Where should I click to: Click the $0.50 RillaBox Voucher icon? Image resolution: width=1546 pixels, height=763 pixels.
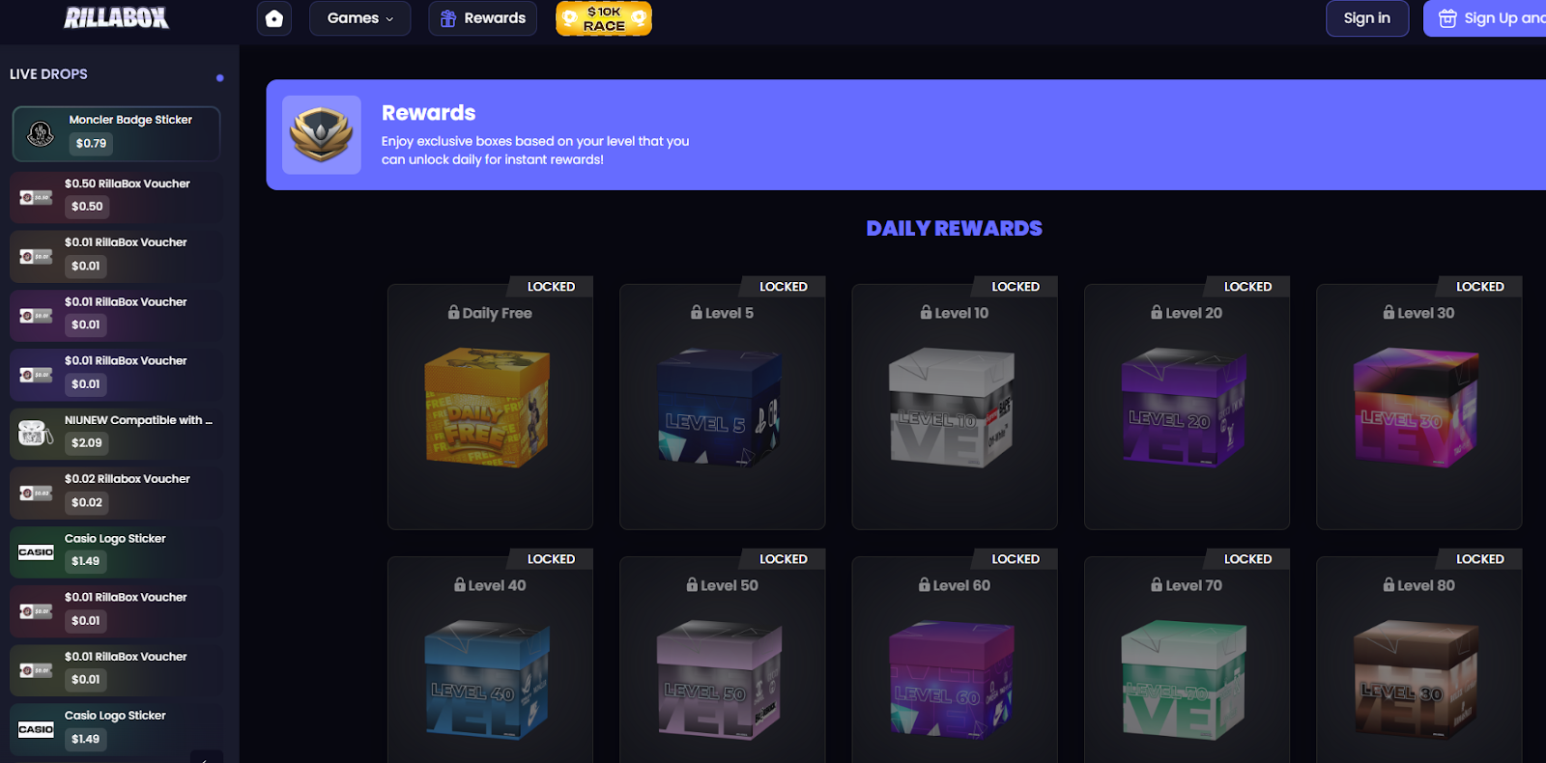(x=36, y=197)
